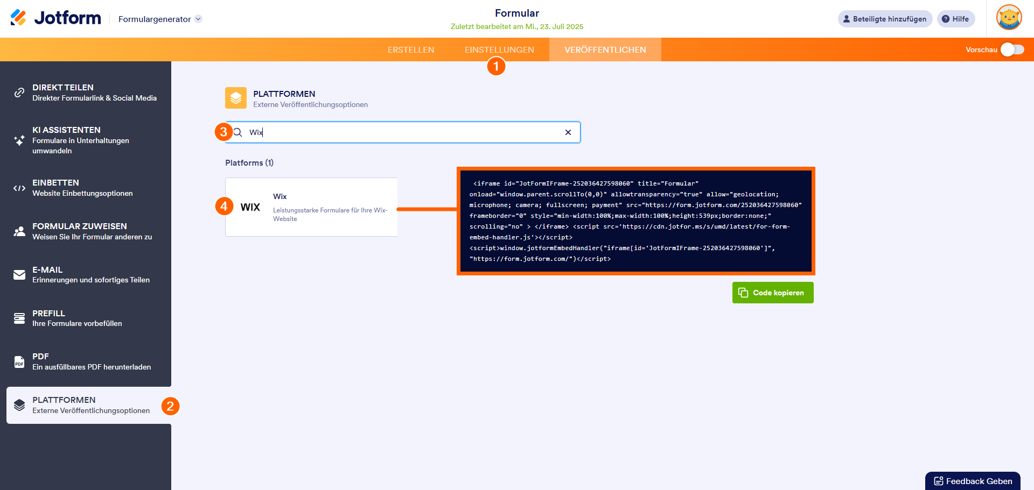Click the 'Externe Veröffentlichungsoptionen' header subtitle

311,105
